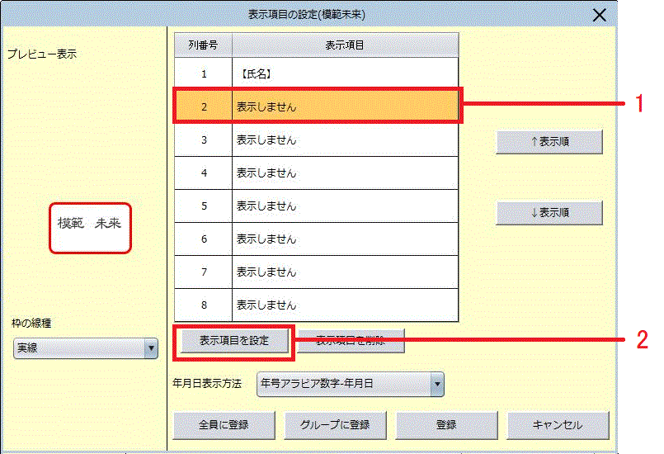Click the 表示項目を設定 button
The width and height of the screenshot is (664, 454).
234,341
